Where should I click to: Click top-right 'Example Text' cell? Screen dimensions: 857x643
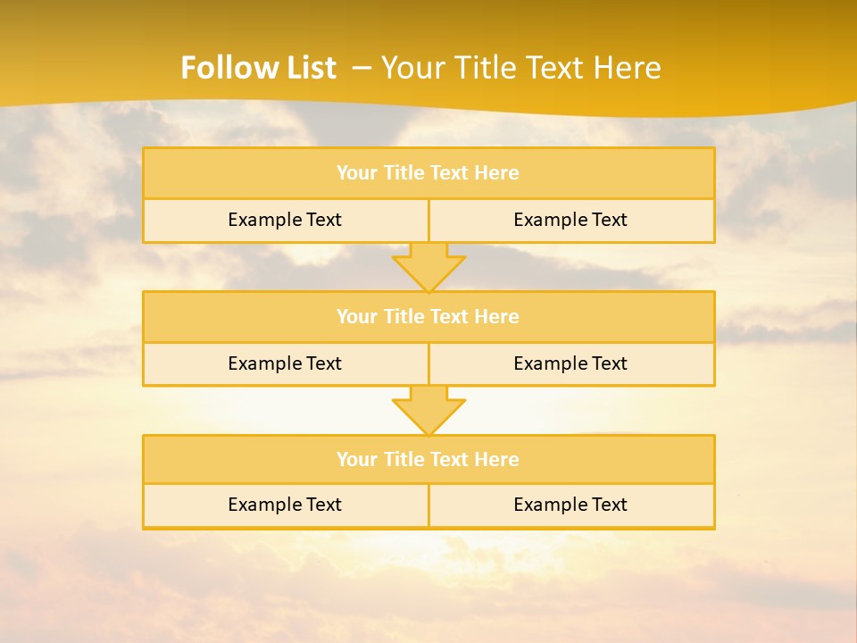tap(570, 220)
